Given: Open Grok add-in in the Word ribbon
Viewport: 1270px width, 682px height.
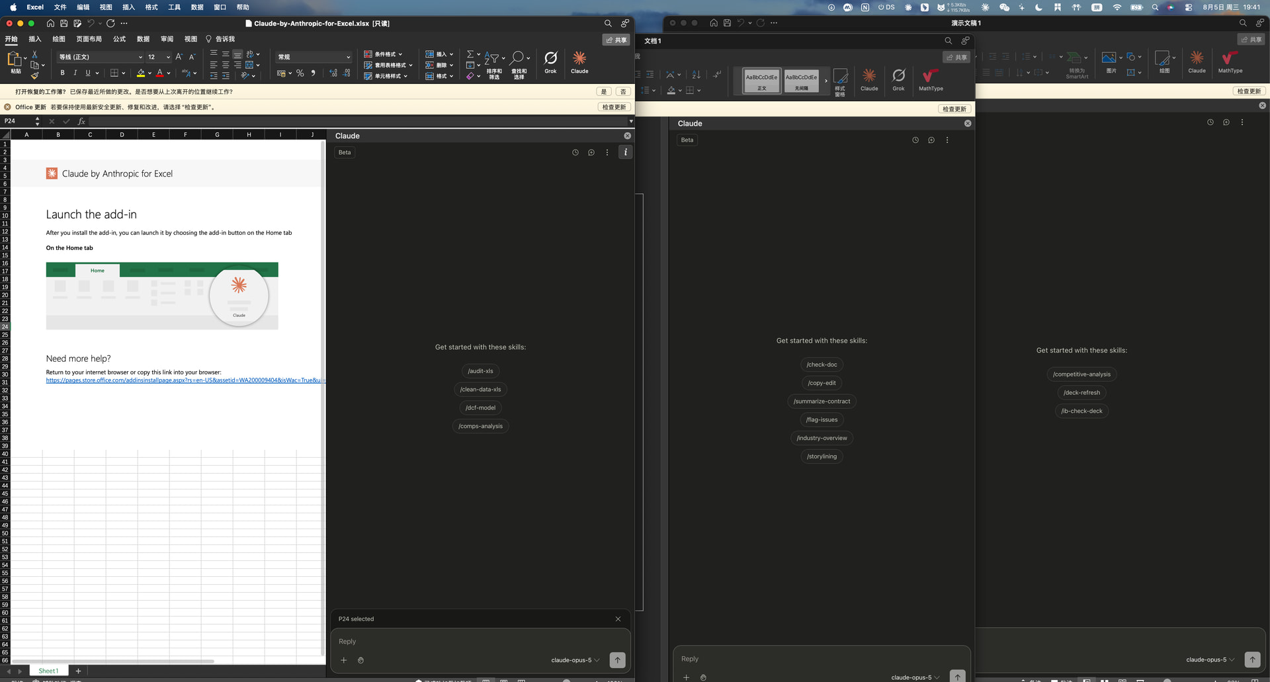Looking at the screenshot, I should coord(898,79).
